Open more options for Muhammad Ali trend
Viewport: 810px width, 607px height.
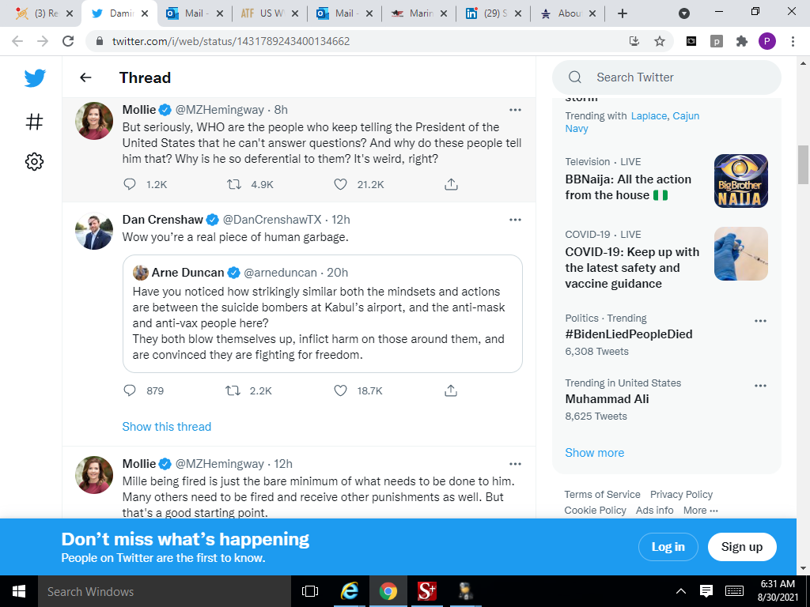pyautogui.click(x=760, y=386)
